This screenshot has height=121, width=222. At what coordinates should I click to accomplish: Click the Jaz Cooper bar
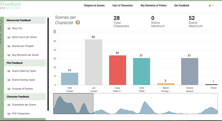pyautogui.click(x=94, y=62)
